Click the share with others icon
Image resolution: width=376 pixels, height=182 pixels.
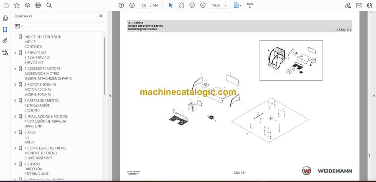(x=370, y=5)
